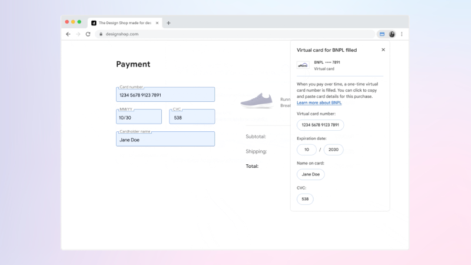The width and height of the screenshot is (471, 265).
Task: Open the profile avatar in toolbar
Action: click(392, 34)
